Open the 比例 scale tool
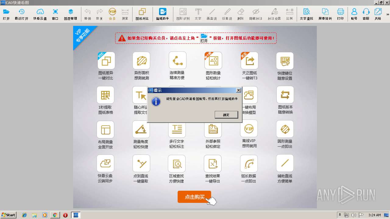Screen dimensions: 390x219 pos(289,14)
